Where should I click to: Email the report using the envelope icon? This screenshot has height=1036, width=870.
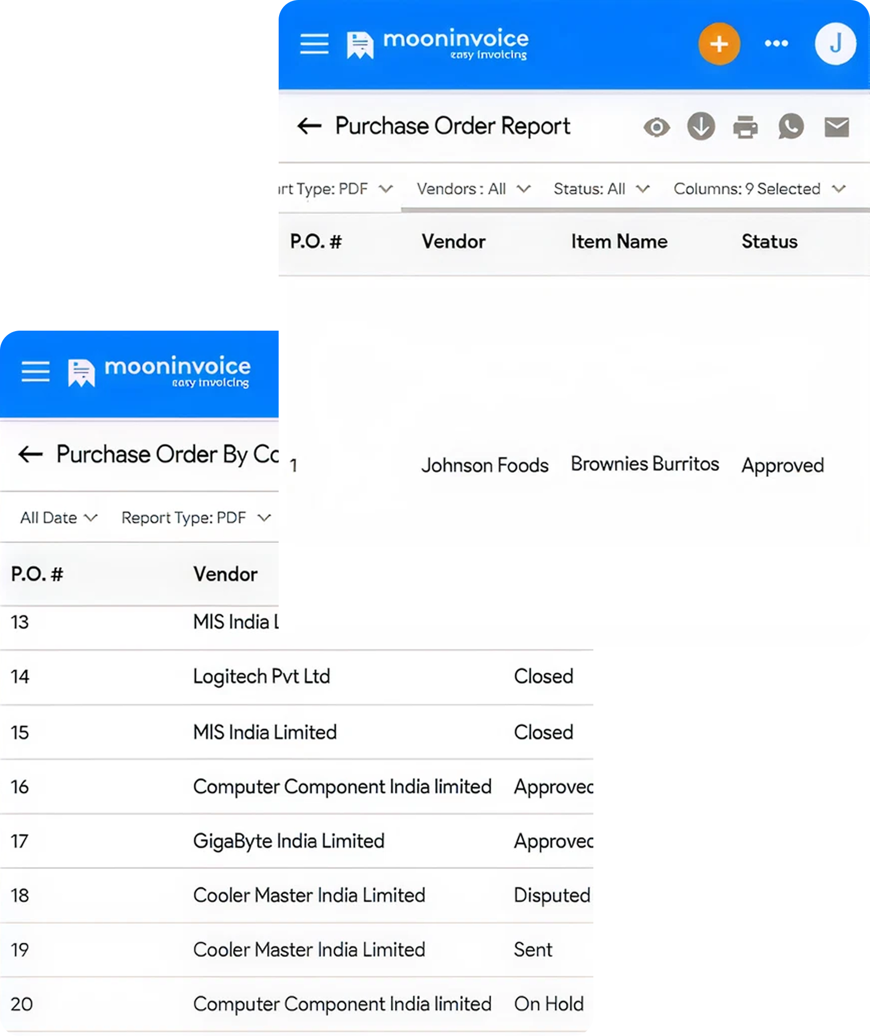coord(836,127)
